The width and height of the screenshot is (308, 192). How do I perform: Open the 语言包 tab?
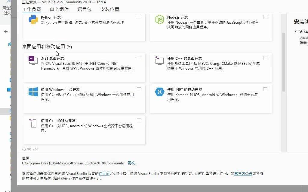pyautogui.click(x=84, y=9)
